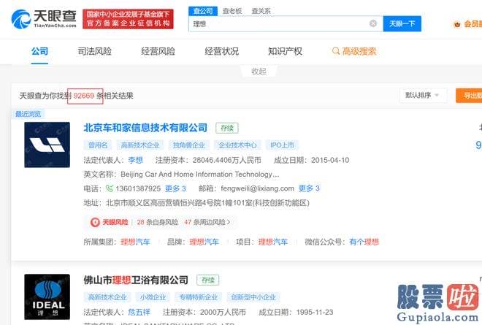Open 项目 理想汽车 link
482x325 pixels.
273,242
